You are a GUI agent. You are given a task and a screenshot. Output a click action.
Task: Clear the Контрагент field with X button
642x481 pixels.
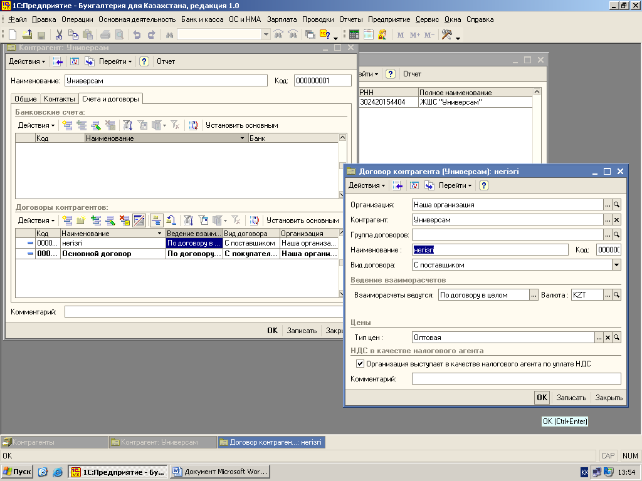pyautogui.click(x=617, y=220)
